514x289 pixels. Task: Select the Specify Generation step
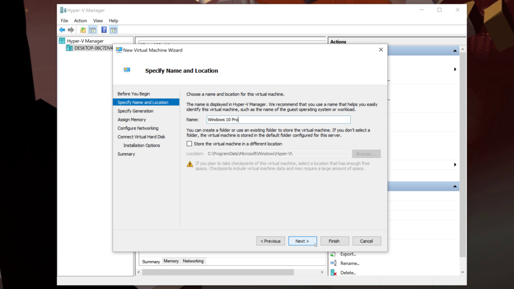136,111
